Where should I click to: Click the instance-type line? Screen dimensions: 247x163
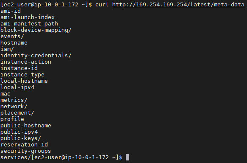click(22, 74)
